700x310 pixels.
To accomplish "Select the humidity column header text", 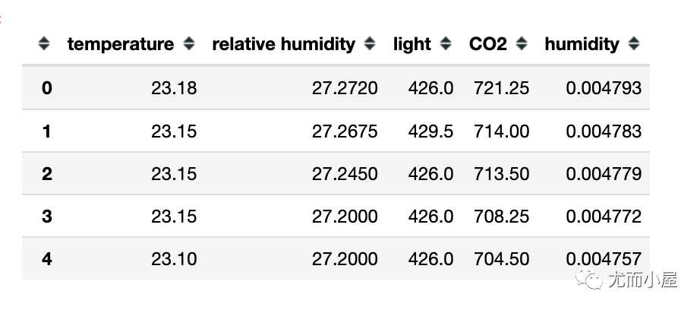I will (x=582, y=44).
